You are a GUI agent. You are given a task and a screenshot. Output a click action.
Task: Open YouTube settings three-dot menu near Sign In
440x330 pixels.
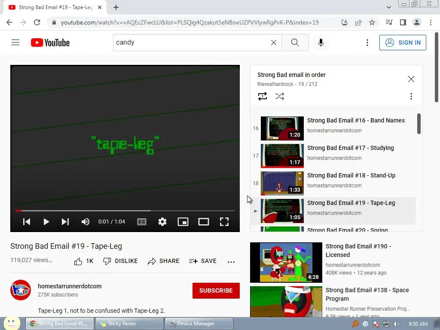coord(367,43)
